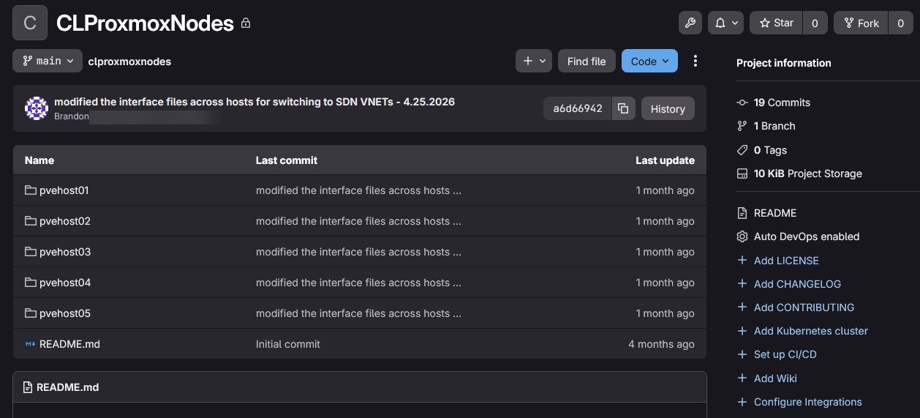
Task: Click Add CONTRIBUTING
Action: (x=804, y=307)
